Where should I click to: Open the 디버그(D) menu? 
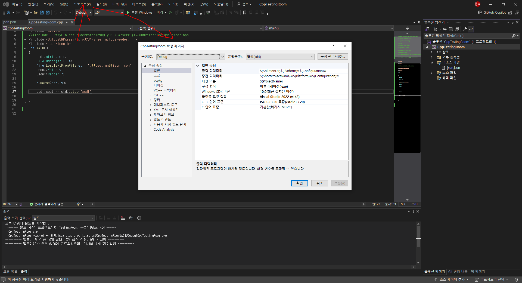coord(119,4)
